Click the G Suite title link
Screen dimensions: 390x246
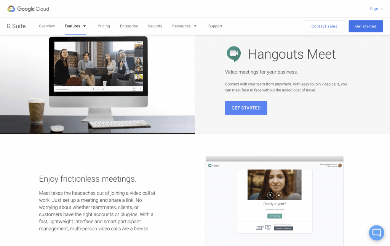click(x=16, y=26)
